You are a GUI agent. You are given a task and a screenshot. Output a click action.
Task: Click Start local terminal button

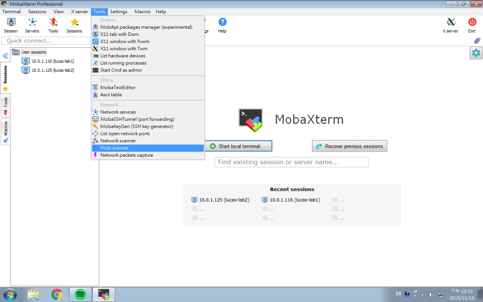point(238,146)
